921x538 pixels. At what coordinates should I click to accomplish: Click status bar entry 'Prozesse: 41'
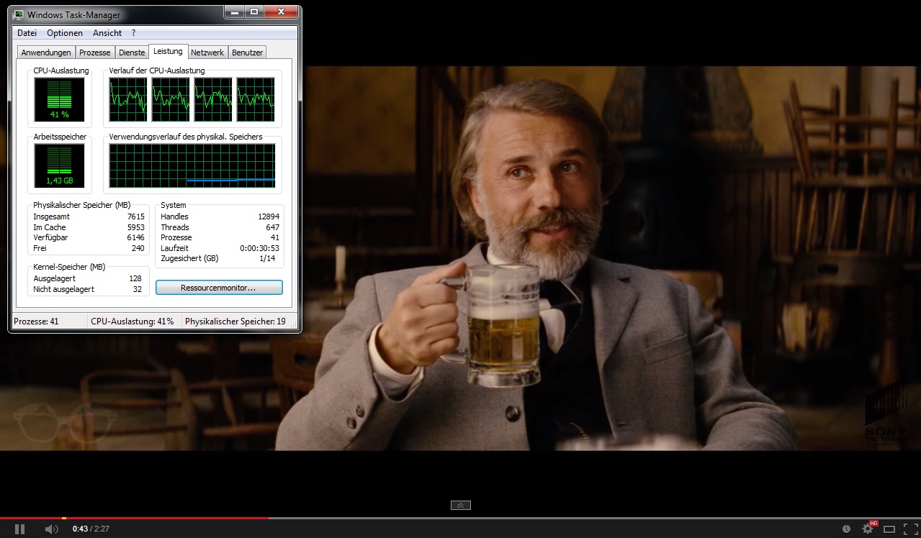coord(36,322)
